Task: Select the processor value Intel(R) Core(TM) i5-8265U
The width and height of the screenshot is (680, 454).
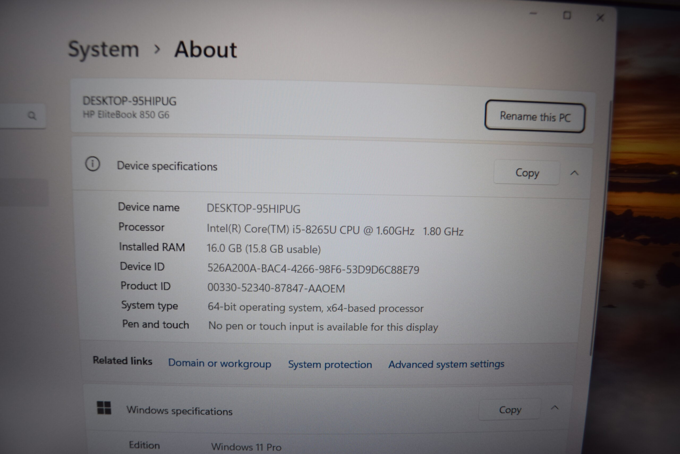Action: 335,230
